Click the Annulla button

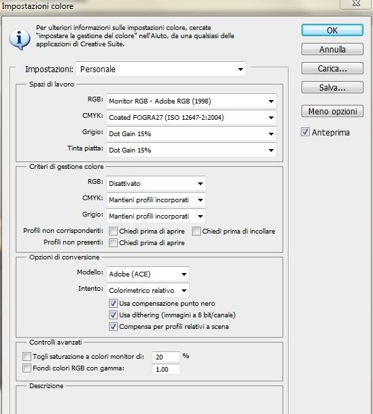332,50
